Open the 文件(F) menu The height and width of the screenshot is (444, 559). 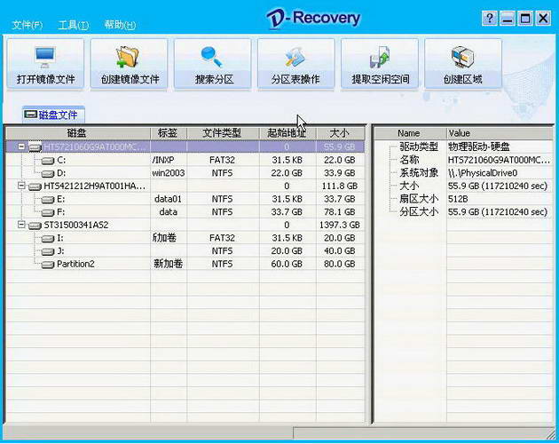pyautogui.click(x=28, y=25)
